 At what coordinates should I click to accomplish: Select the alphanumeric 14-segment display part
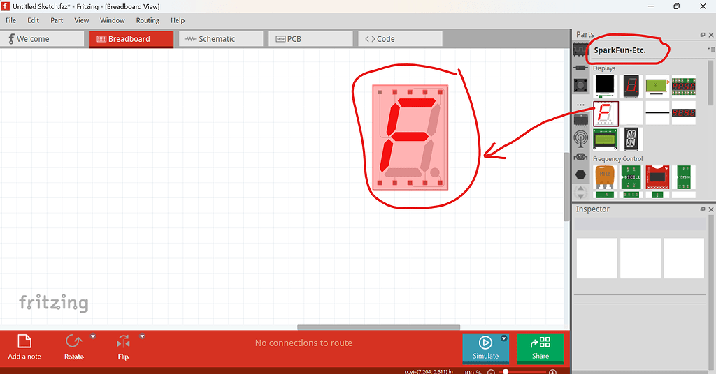click(631, 139)
